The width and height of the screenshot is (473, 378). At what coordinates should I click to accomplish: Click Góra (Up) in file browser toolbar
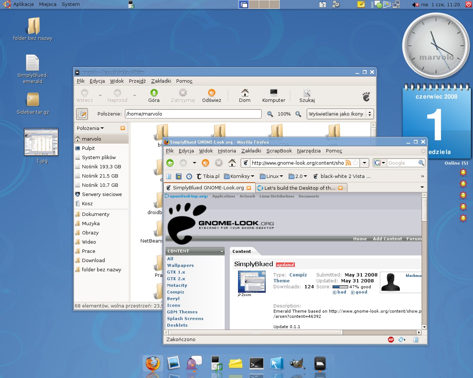click(154, 96)
